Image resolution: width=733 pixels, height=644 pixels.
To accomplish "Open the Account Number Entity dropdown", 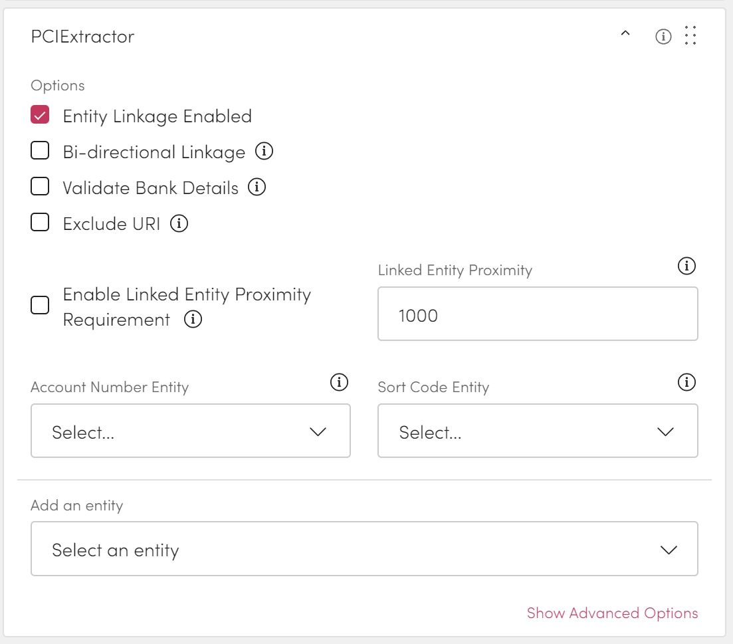I will coord(190,431).
